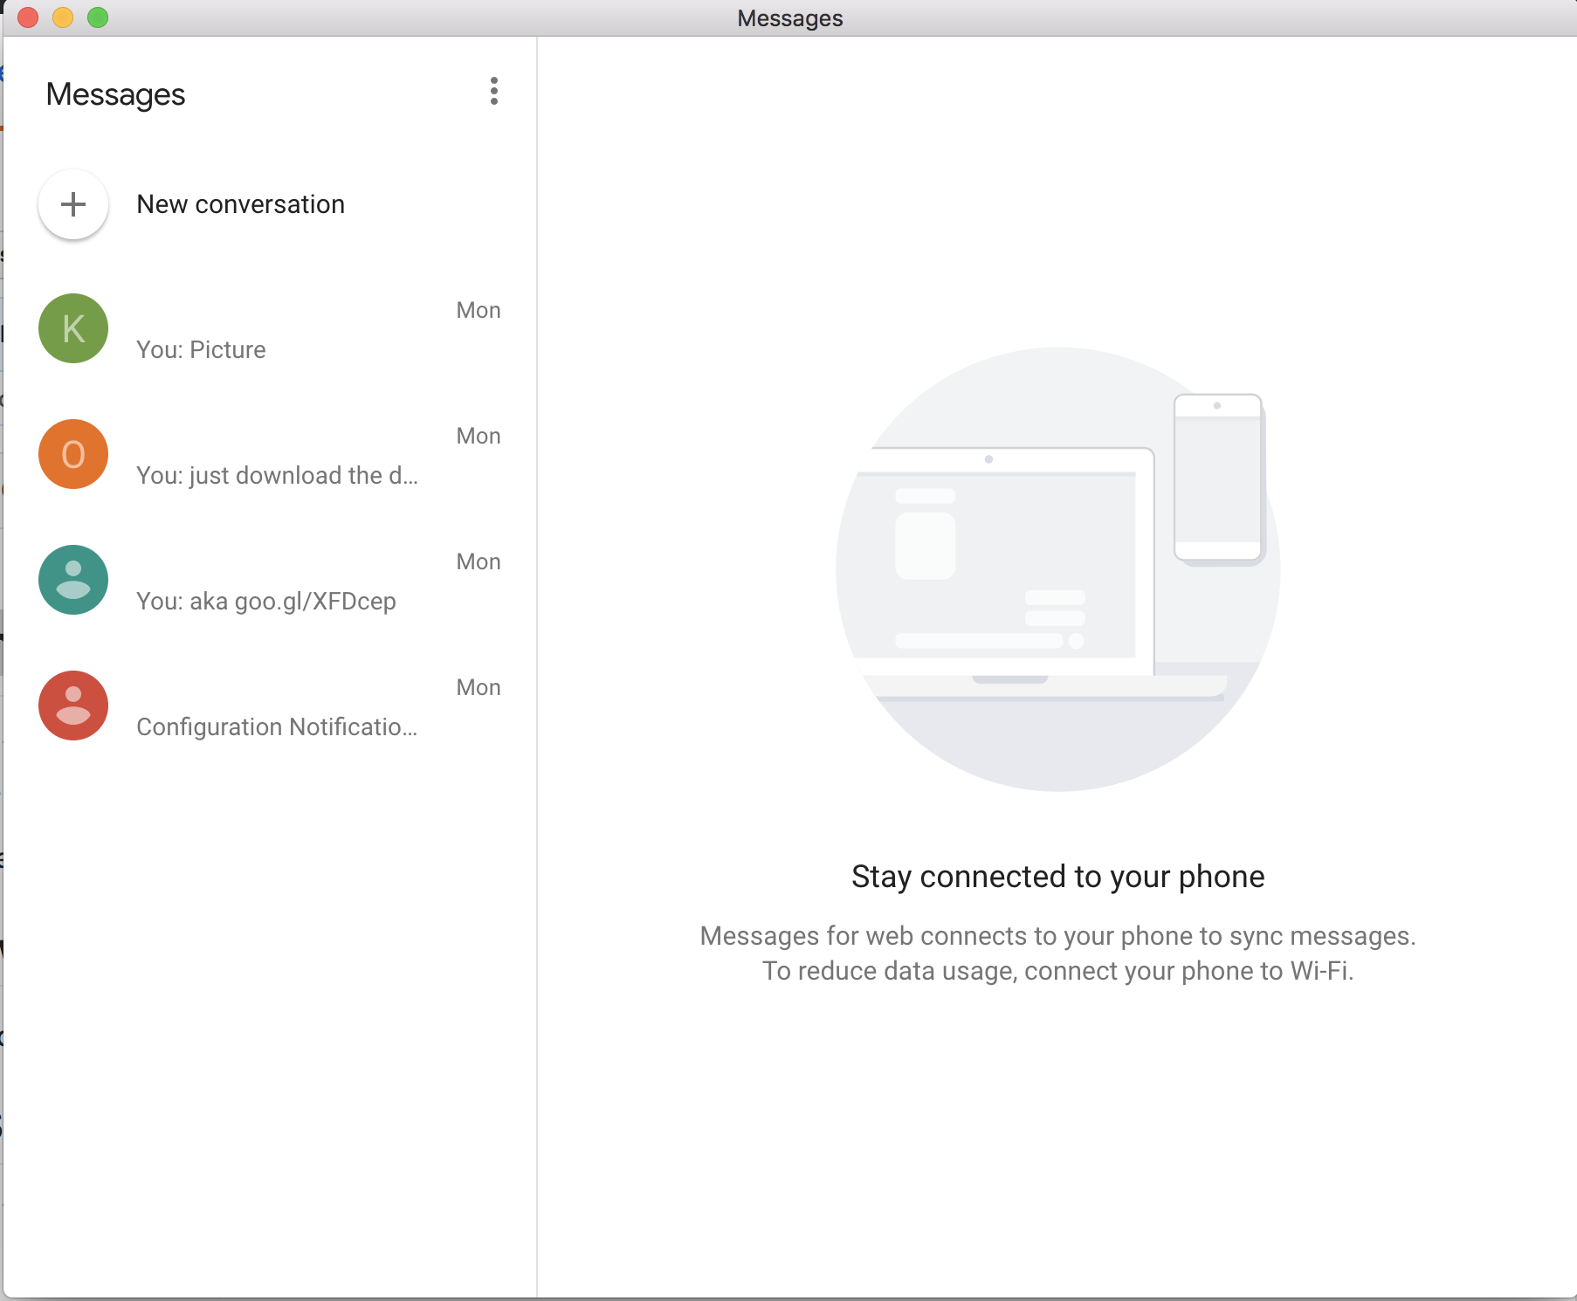The width and height of the screenshot is (1577, 1301).
Task: Click the "Stay connected to your phone" heading
Action: pyautogui.click(x=1057, y=877)
